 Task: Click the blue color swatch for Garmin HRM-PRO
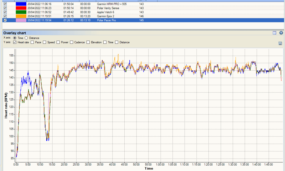point(21,4)
